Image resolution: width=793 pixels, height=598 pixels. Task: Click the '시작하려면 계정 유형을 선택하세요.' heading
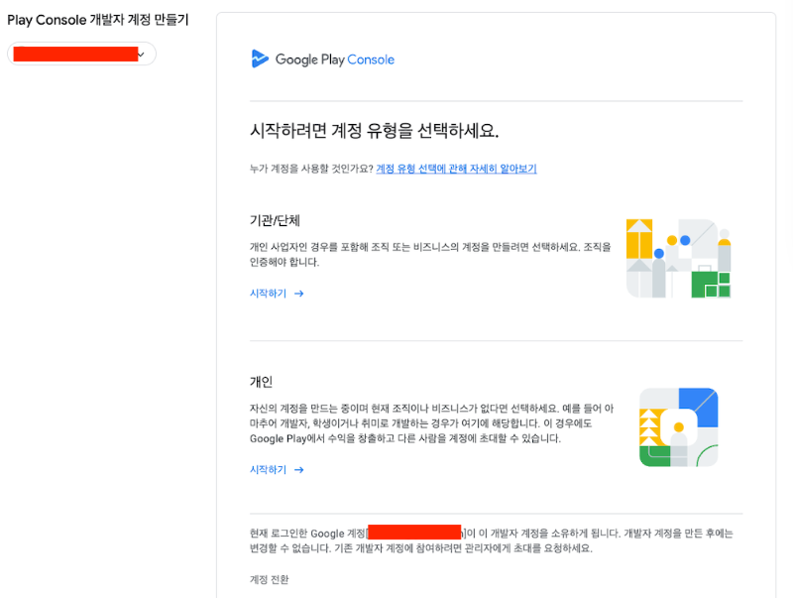pos(375,131)
